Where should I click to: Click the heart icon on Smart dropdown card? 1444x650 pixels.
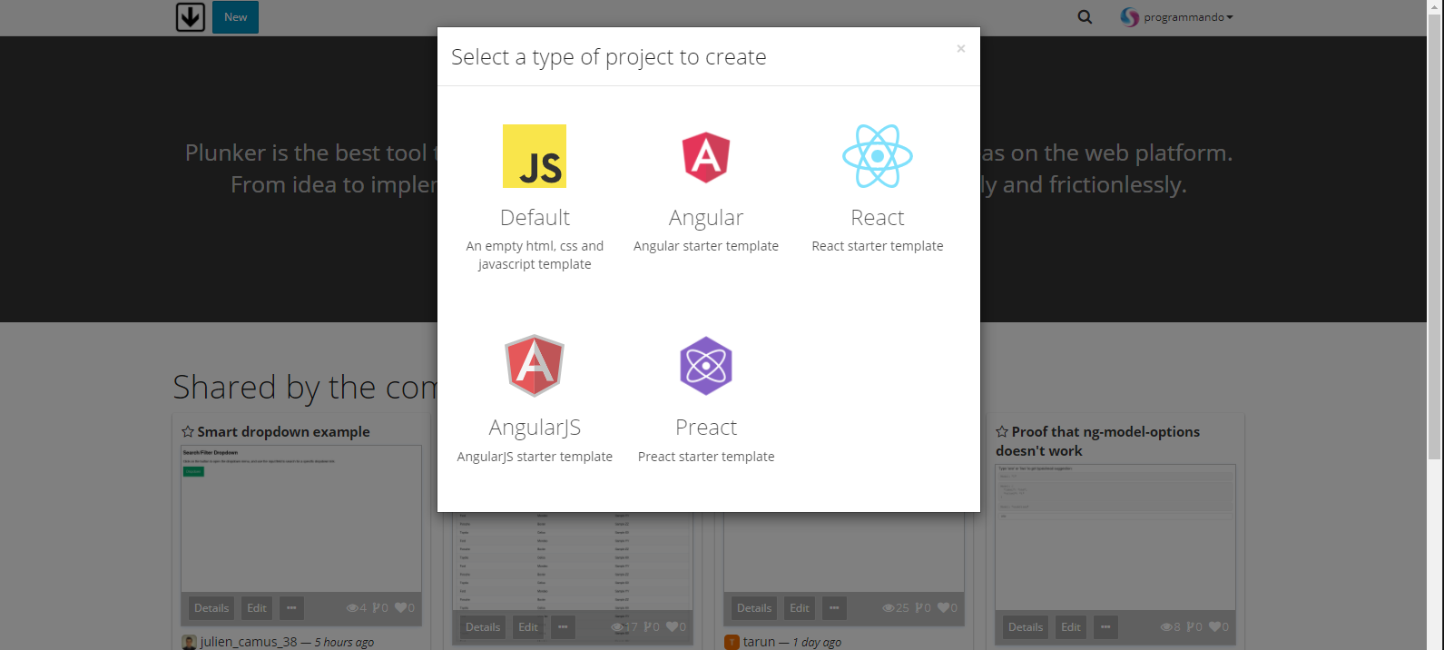click(398, 608)
